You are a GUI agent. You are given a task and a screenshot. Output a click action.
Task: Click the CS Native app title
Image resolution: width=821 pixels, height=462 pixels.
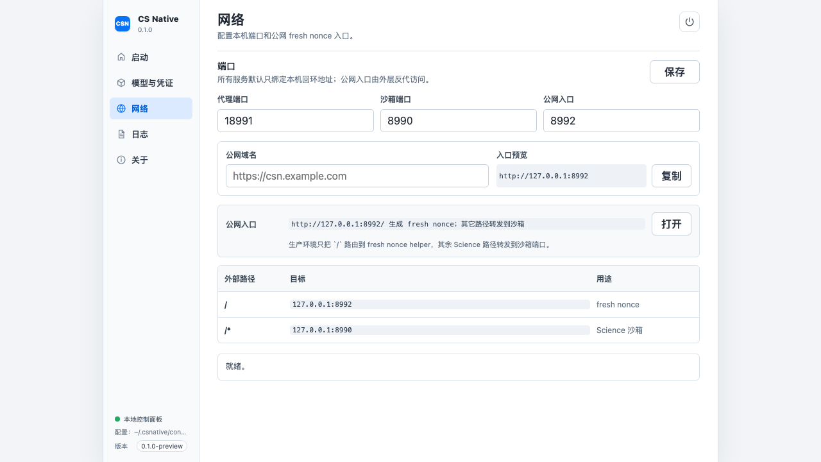pos(158,19)
